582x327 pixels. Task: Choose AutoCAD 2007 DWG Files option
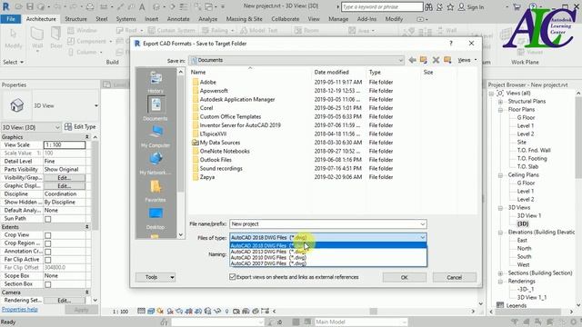(328, 263)
